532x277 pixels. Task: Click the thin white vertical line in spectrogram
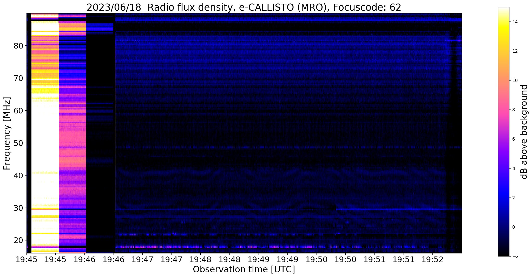tap(115, 130)
